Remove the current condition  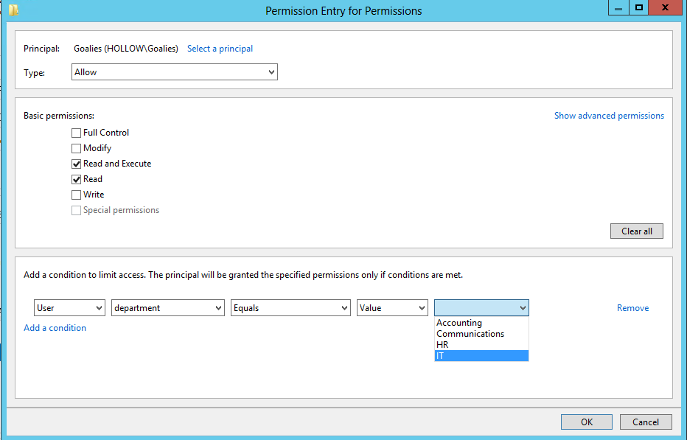tap(632, 308)
